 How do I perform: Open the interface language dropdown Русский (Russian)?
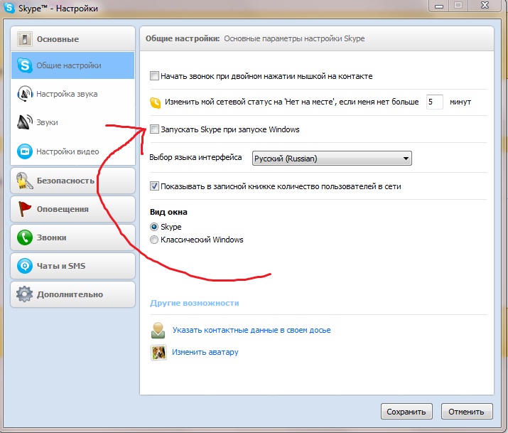[x=332, y=159]
